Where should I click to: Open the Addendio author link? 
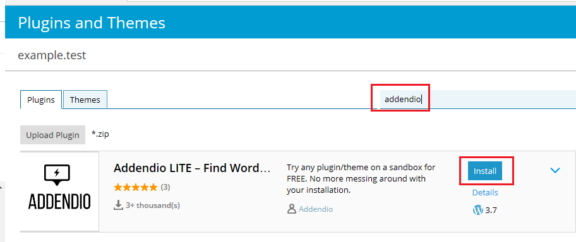[x=316, y=209]
